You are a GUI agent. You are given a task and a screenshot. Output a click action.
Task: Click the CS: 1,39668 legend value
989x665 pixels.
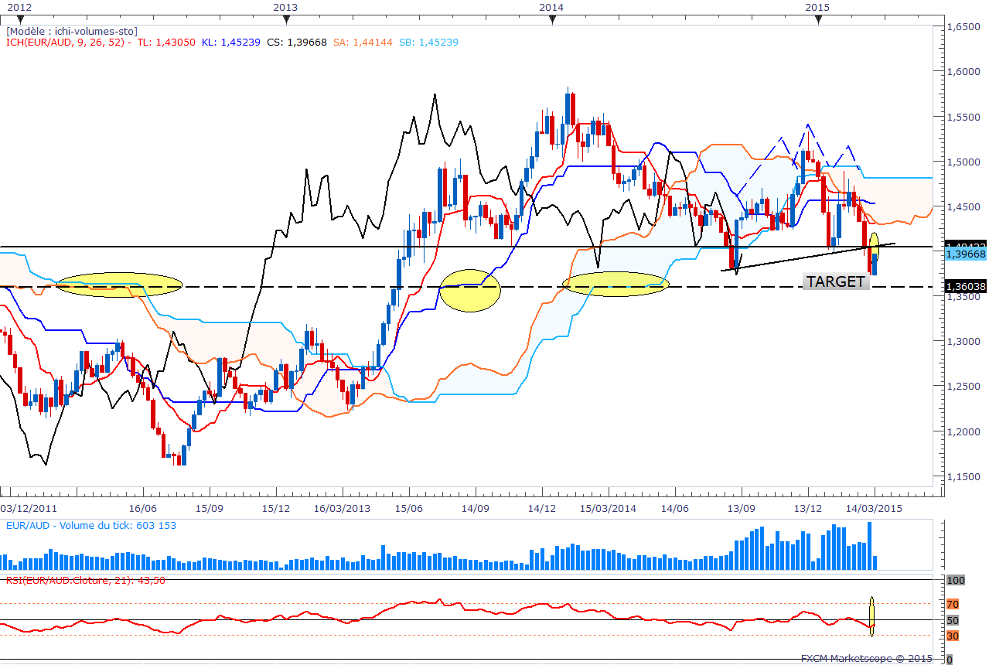tap(298, 43)
